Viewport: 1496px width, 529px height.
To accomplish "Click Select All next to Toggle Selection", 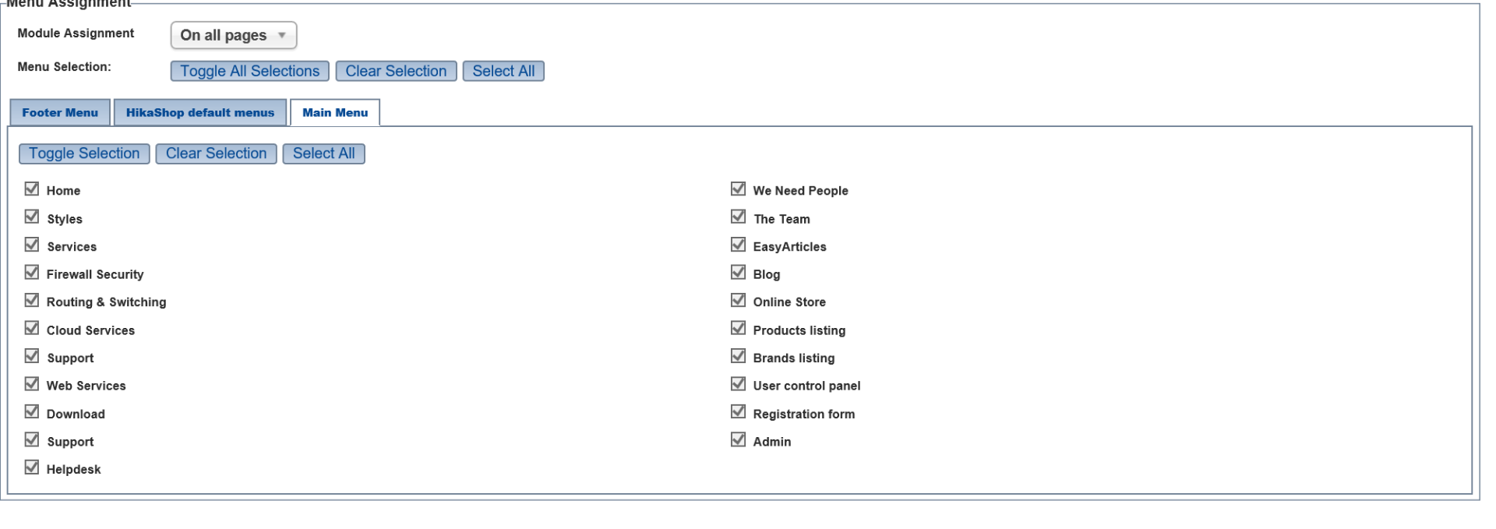I will (323, 153).
